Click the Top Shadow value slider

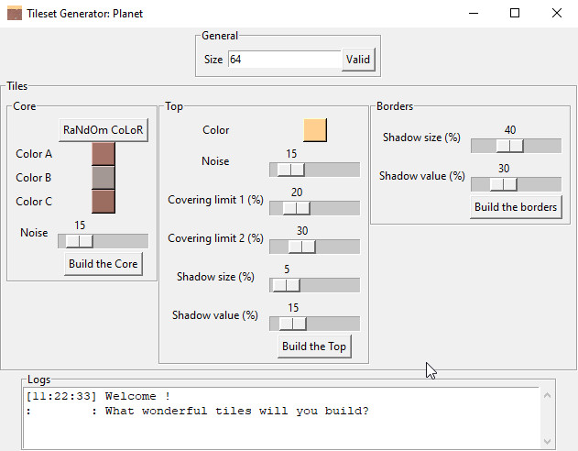tap(314, 324)
